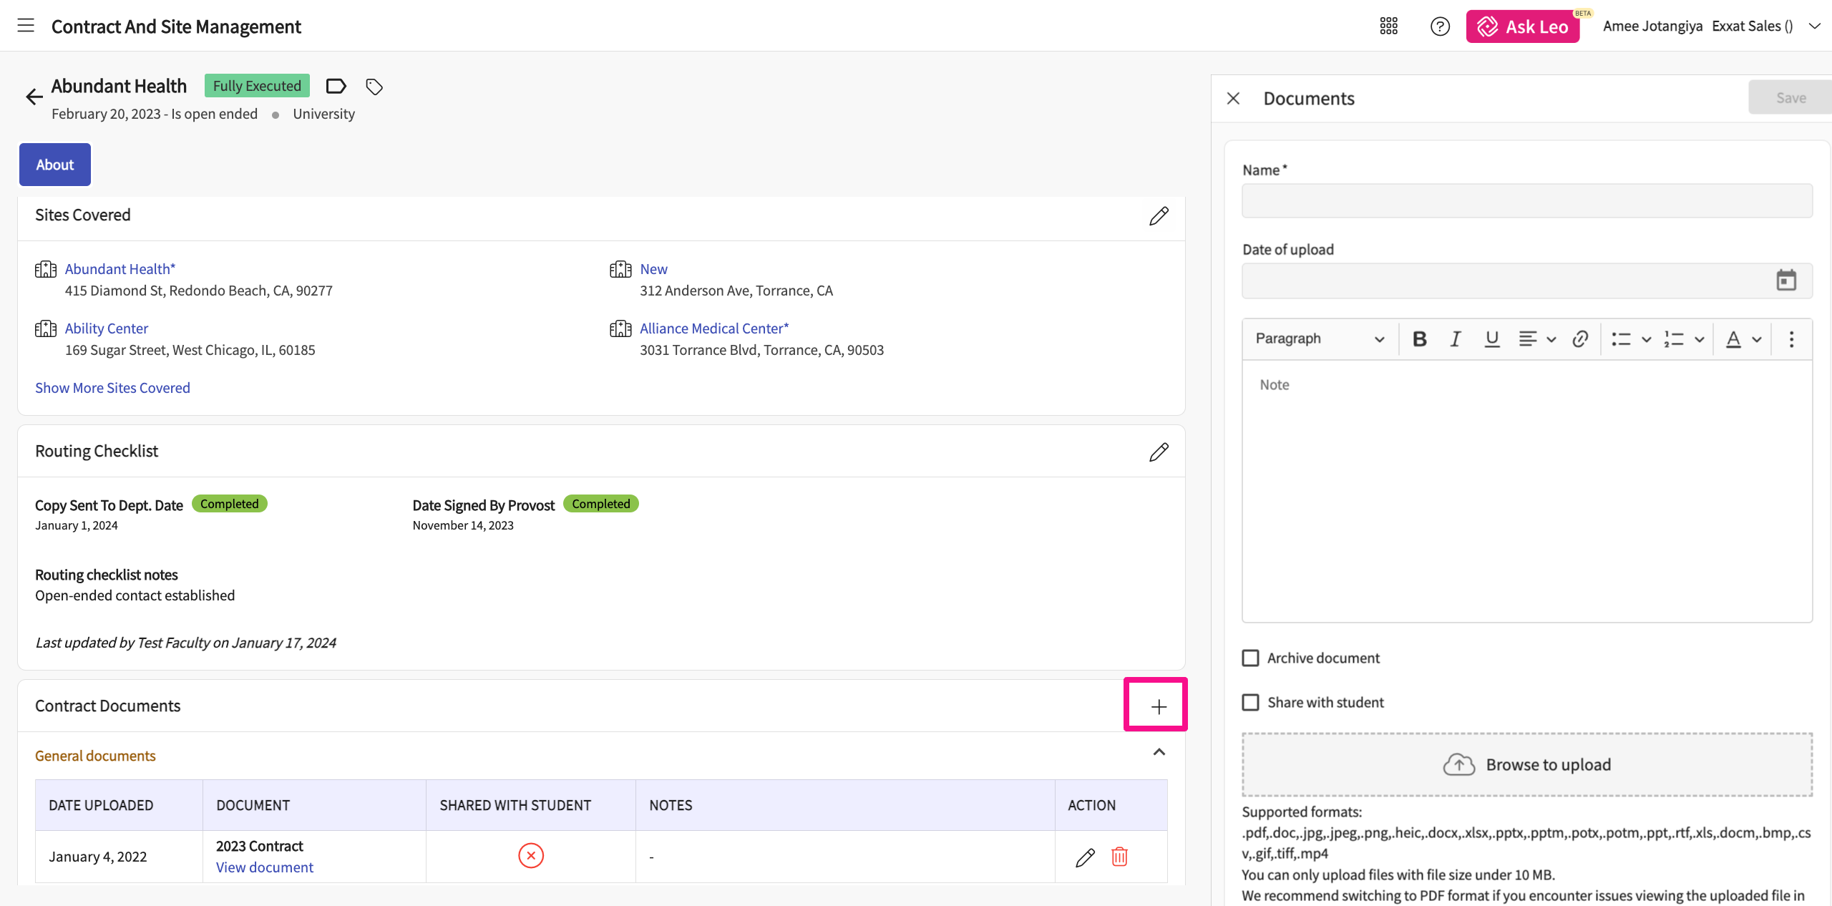Open the font color picker
Image resolution: width=1832 pixels, height=906 pixels.
(1733, 339)
